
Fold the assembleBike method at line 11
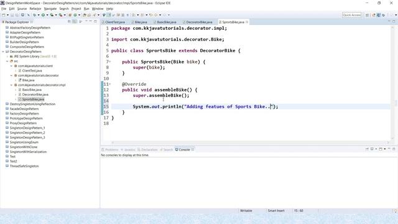tap(110, 84)
